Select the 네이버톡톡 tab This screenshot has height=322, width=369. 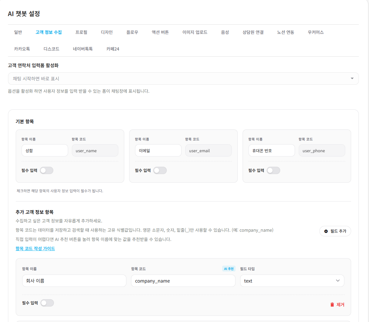83,49
